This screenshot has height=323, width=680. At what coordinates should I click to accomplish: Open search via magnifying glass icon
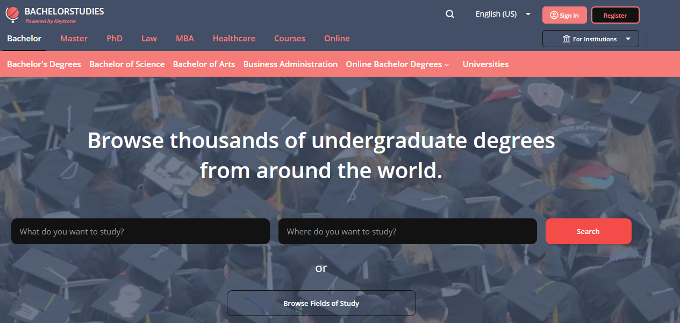(x=450, y=14)
